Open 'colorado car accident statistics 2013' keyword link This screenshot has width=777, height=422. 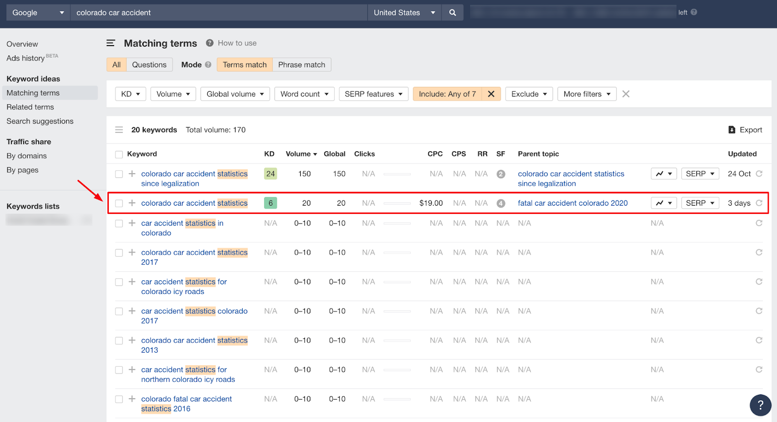click(194, 345)
